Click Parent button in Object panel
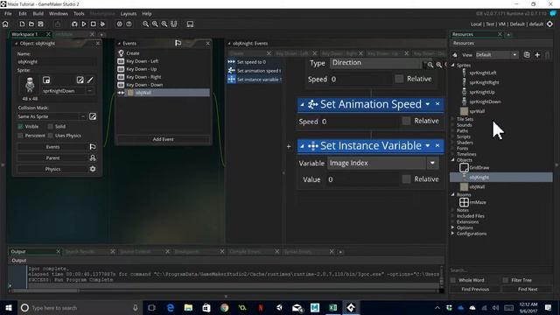 pyautogui.click(x=52, y=157)
